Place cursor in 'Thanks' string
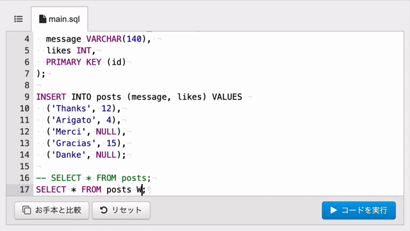The image size is (410, 231). [x=71, y=108]
